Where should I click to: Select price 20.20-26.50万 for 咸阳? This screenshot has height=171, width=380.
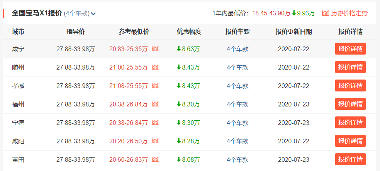[x=129, y=141]
